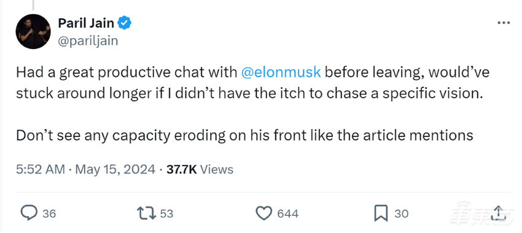Bookmark the tweet using the bookmark icon
Image resolution: width=522 pixels, height=233 pixels.
[x=381, y=213]
